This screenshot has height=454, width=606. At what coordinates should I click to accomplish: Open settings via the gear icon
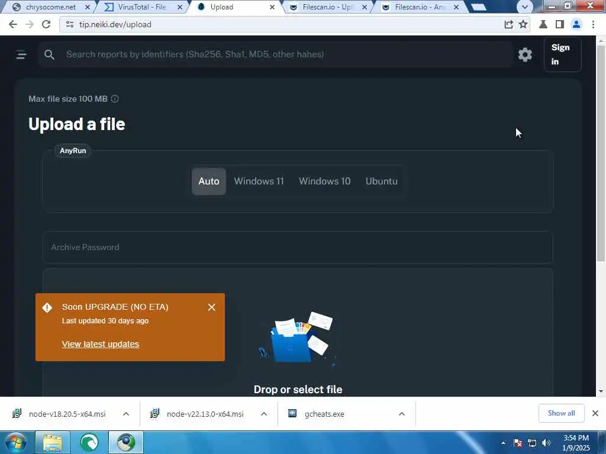tap(525, 55)
